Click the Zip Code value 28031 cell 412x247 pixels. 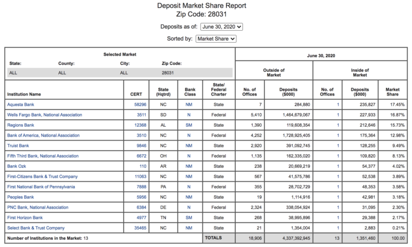pos(168,73)
